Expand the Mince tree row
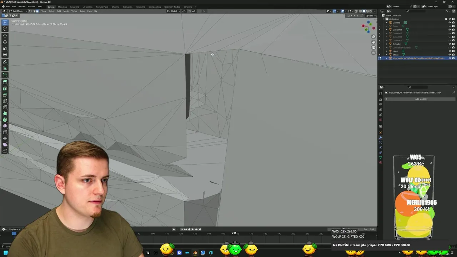The image size is (457, 257). [x=386, y=55]
